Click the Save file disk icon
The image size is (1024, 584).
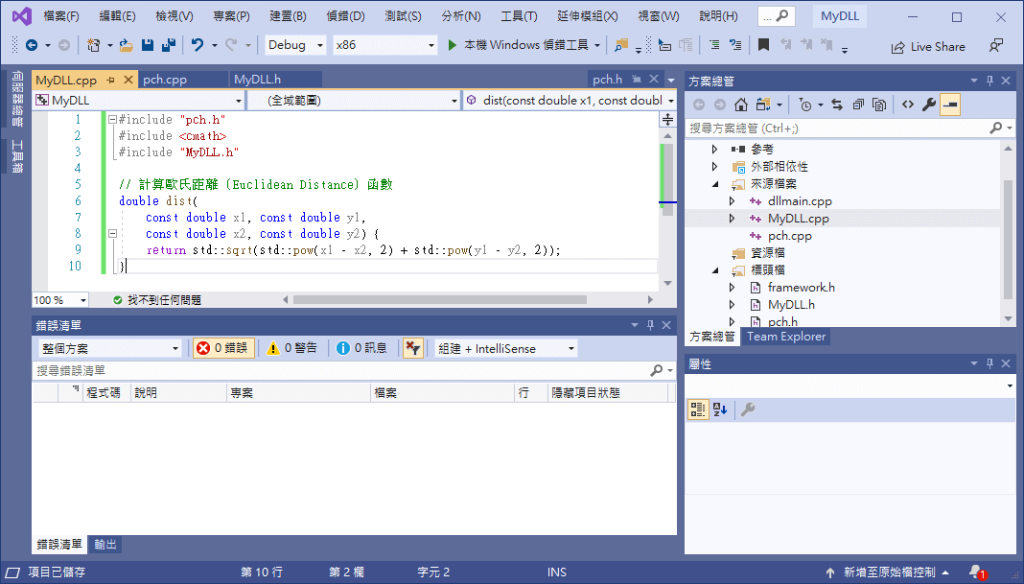point(147,45)
